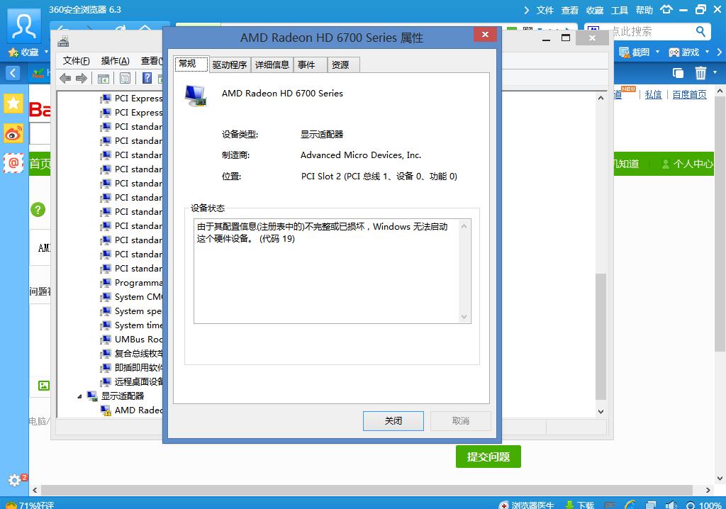Click the speaker volume icon in status bar
The image size is (726, 509).
[x=672, y=505]
